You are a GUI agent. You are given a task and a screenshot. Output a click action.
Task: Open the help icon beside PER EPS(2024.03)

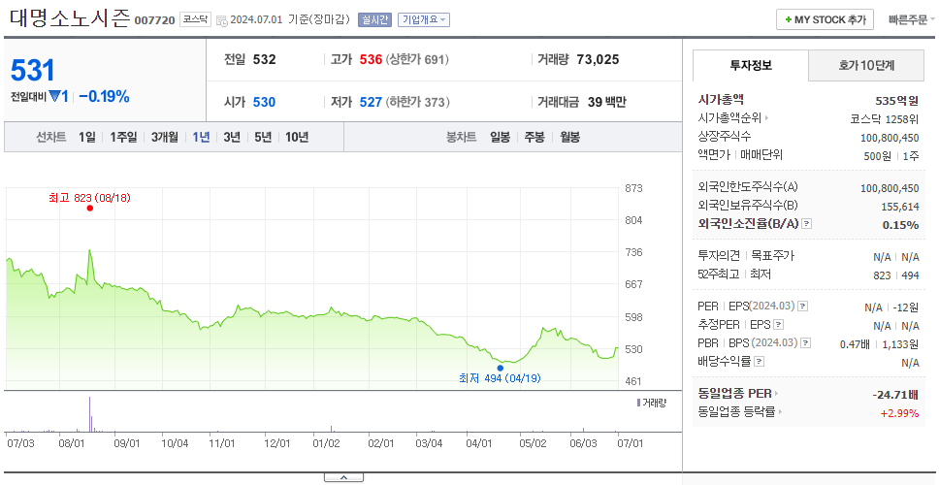[803, 307]
